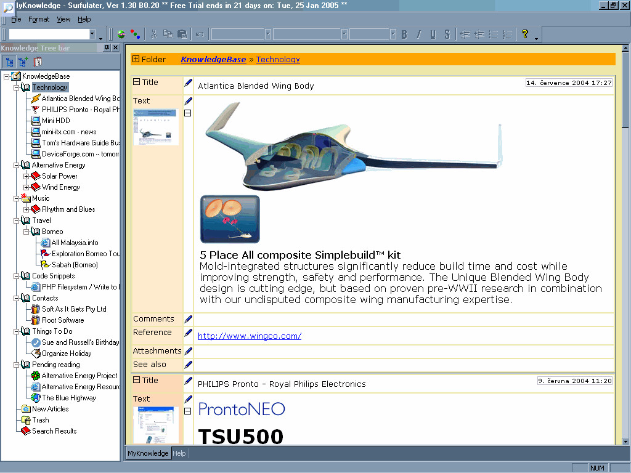This screenshot has width=631, height=473.
Task: Click the colored dots toolbar icon
Action: click(x=135, y=34)
